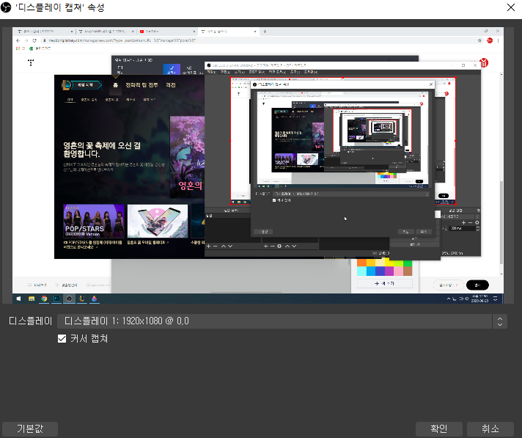
Task: Click the League of Legends icon in the previewed taskbar
Action: pyautogui.click(x=82, y=299)
